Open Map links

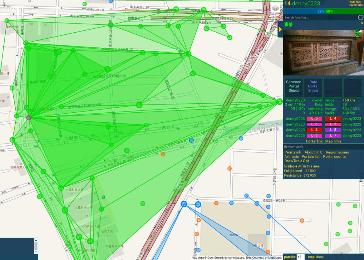333,141
